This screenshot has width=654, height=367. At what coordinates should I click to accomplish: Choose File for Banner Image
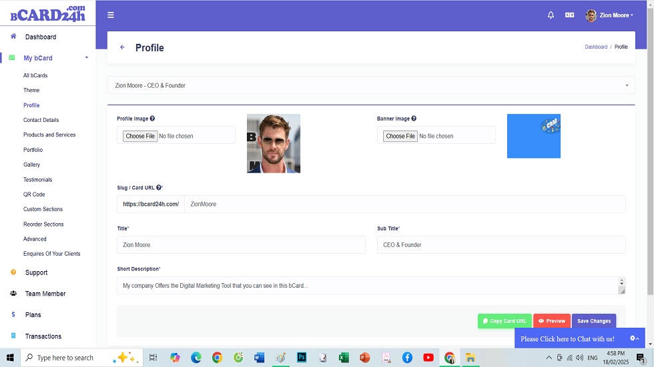coord(400,136)
